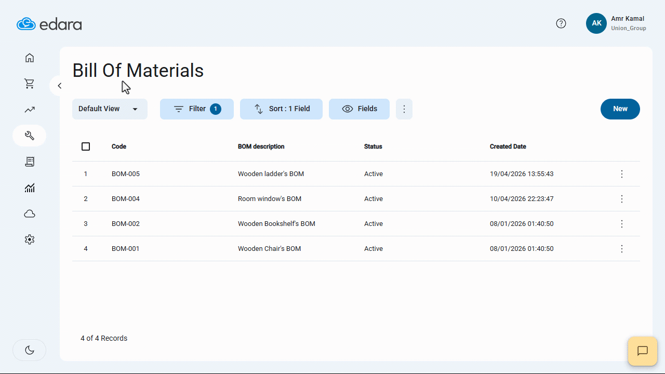Viewport: 665px width, 374px height.
Task: Open the Default View dropdown
Action: click(x=110, y=109)
